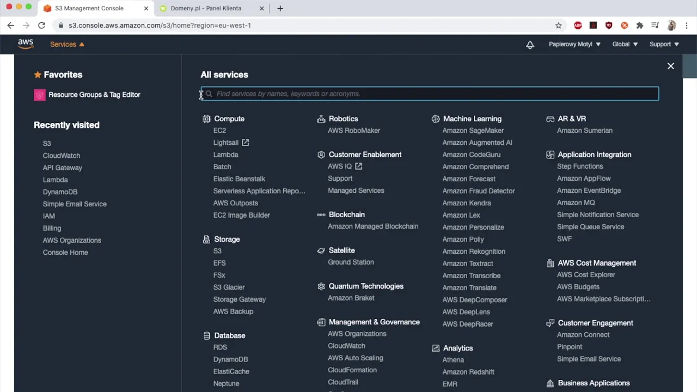
Task: Click the Management & Governance category icon
Action: 321,322
